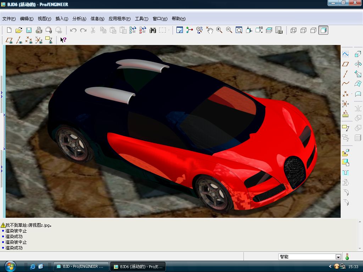
Task: Open the 视图 menu
Action: tap(44, 19)
